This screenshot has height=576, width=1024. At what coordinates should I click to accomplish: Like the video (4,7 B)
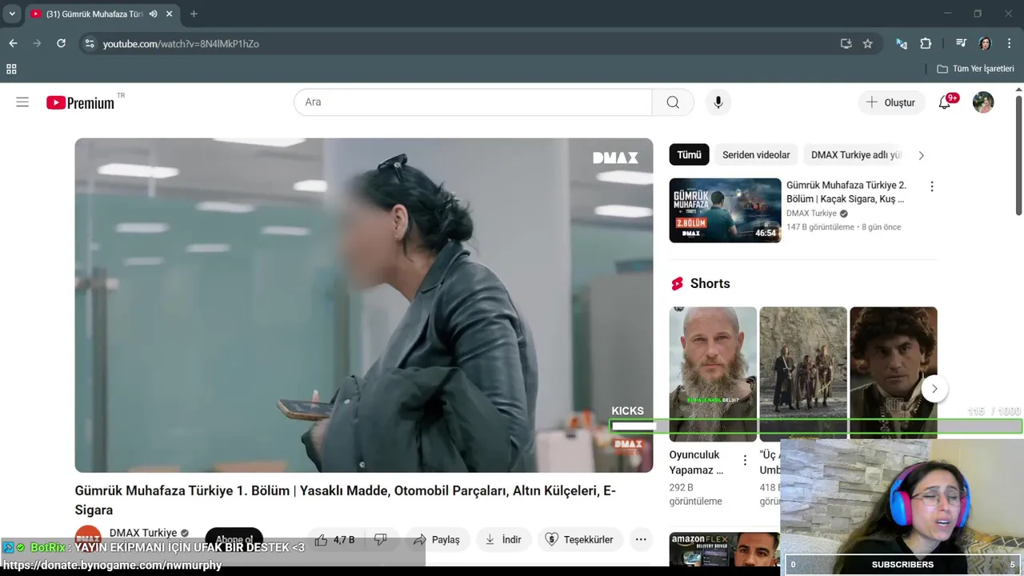(x=334, y=540)
